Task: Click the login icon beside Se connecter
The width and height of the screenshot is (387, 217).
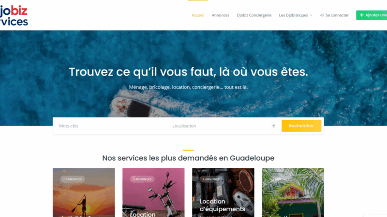Action: 322,15
